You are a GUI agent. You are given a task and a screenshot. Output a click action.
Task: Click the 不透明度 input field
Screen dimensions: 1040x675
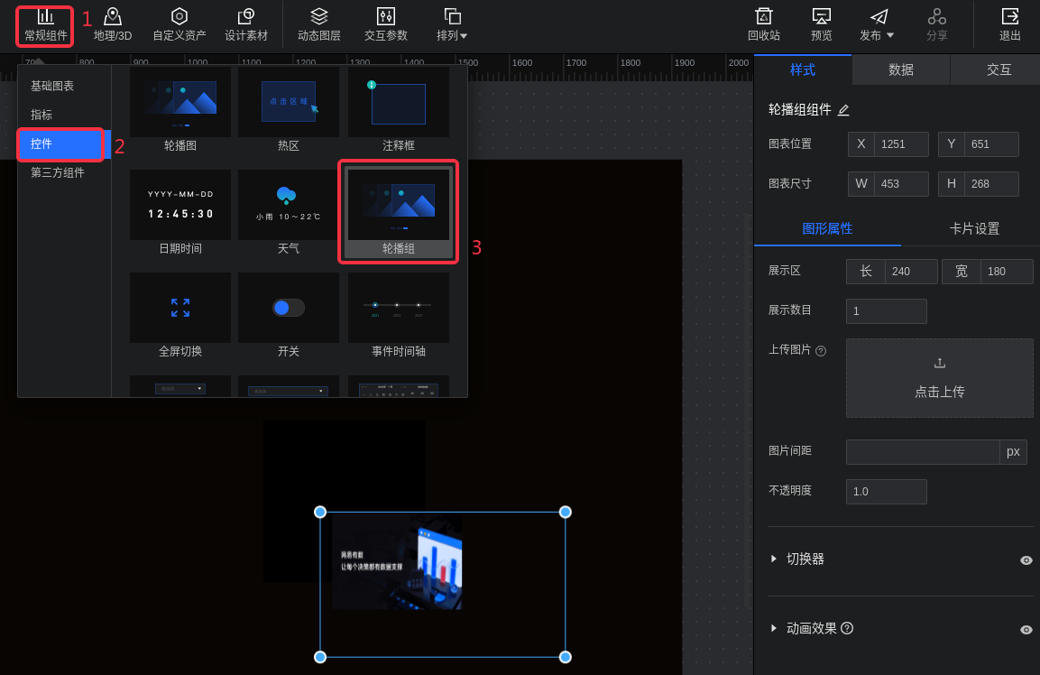pyautogui.click(x=886, y=492)
